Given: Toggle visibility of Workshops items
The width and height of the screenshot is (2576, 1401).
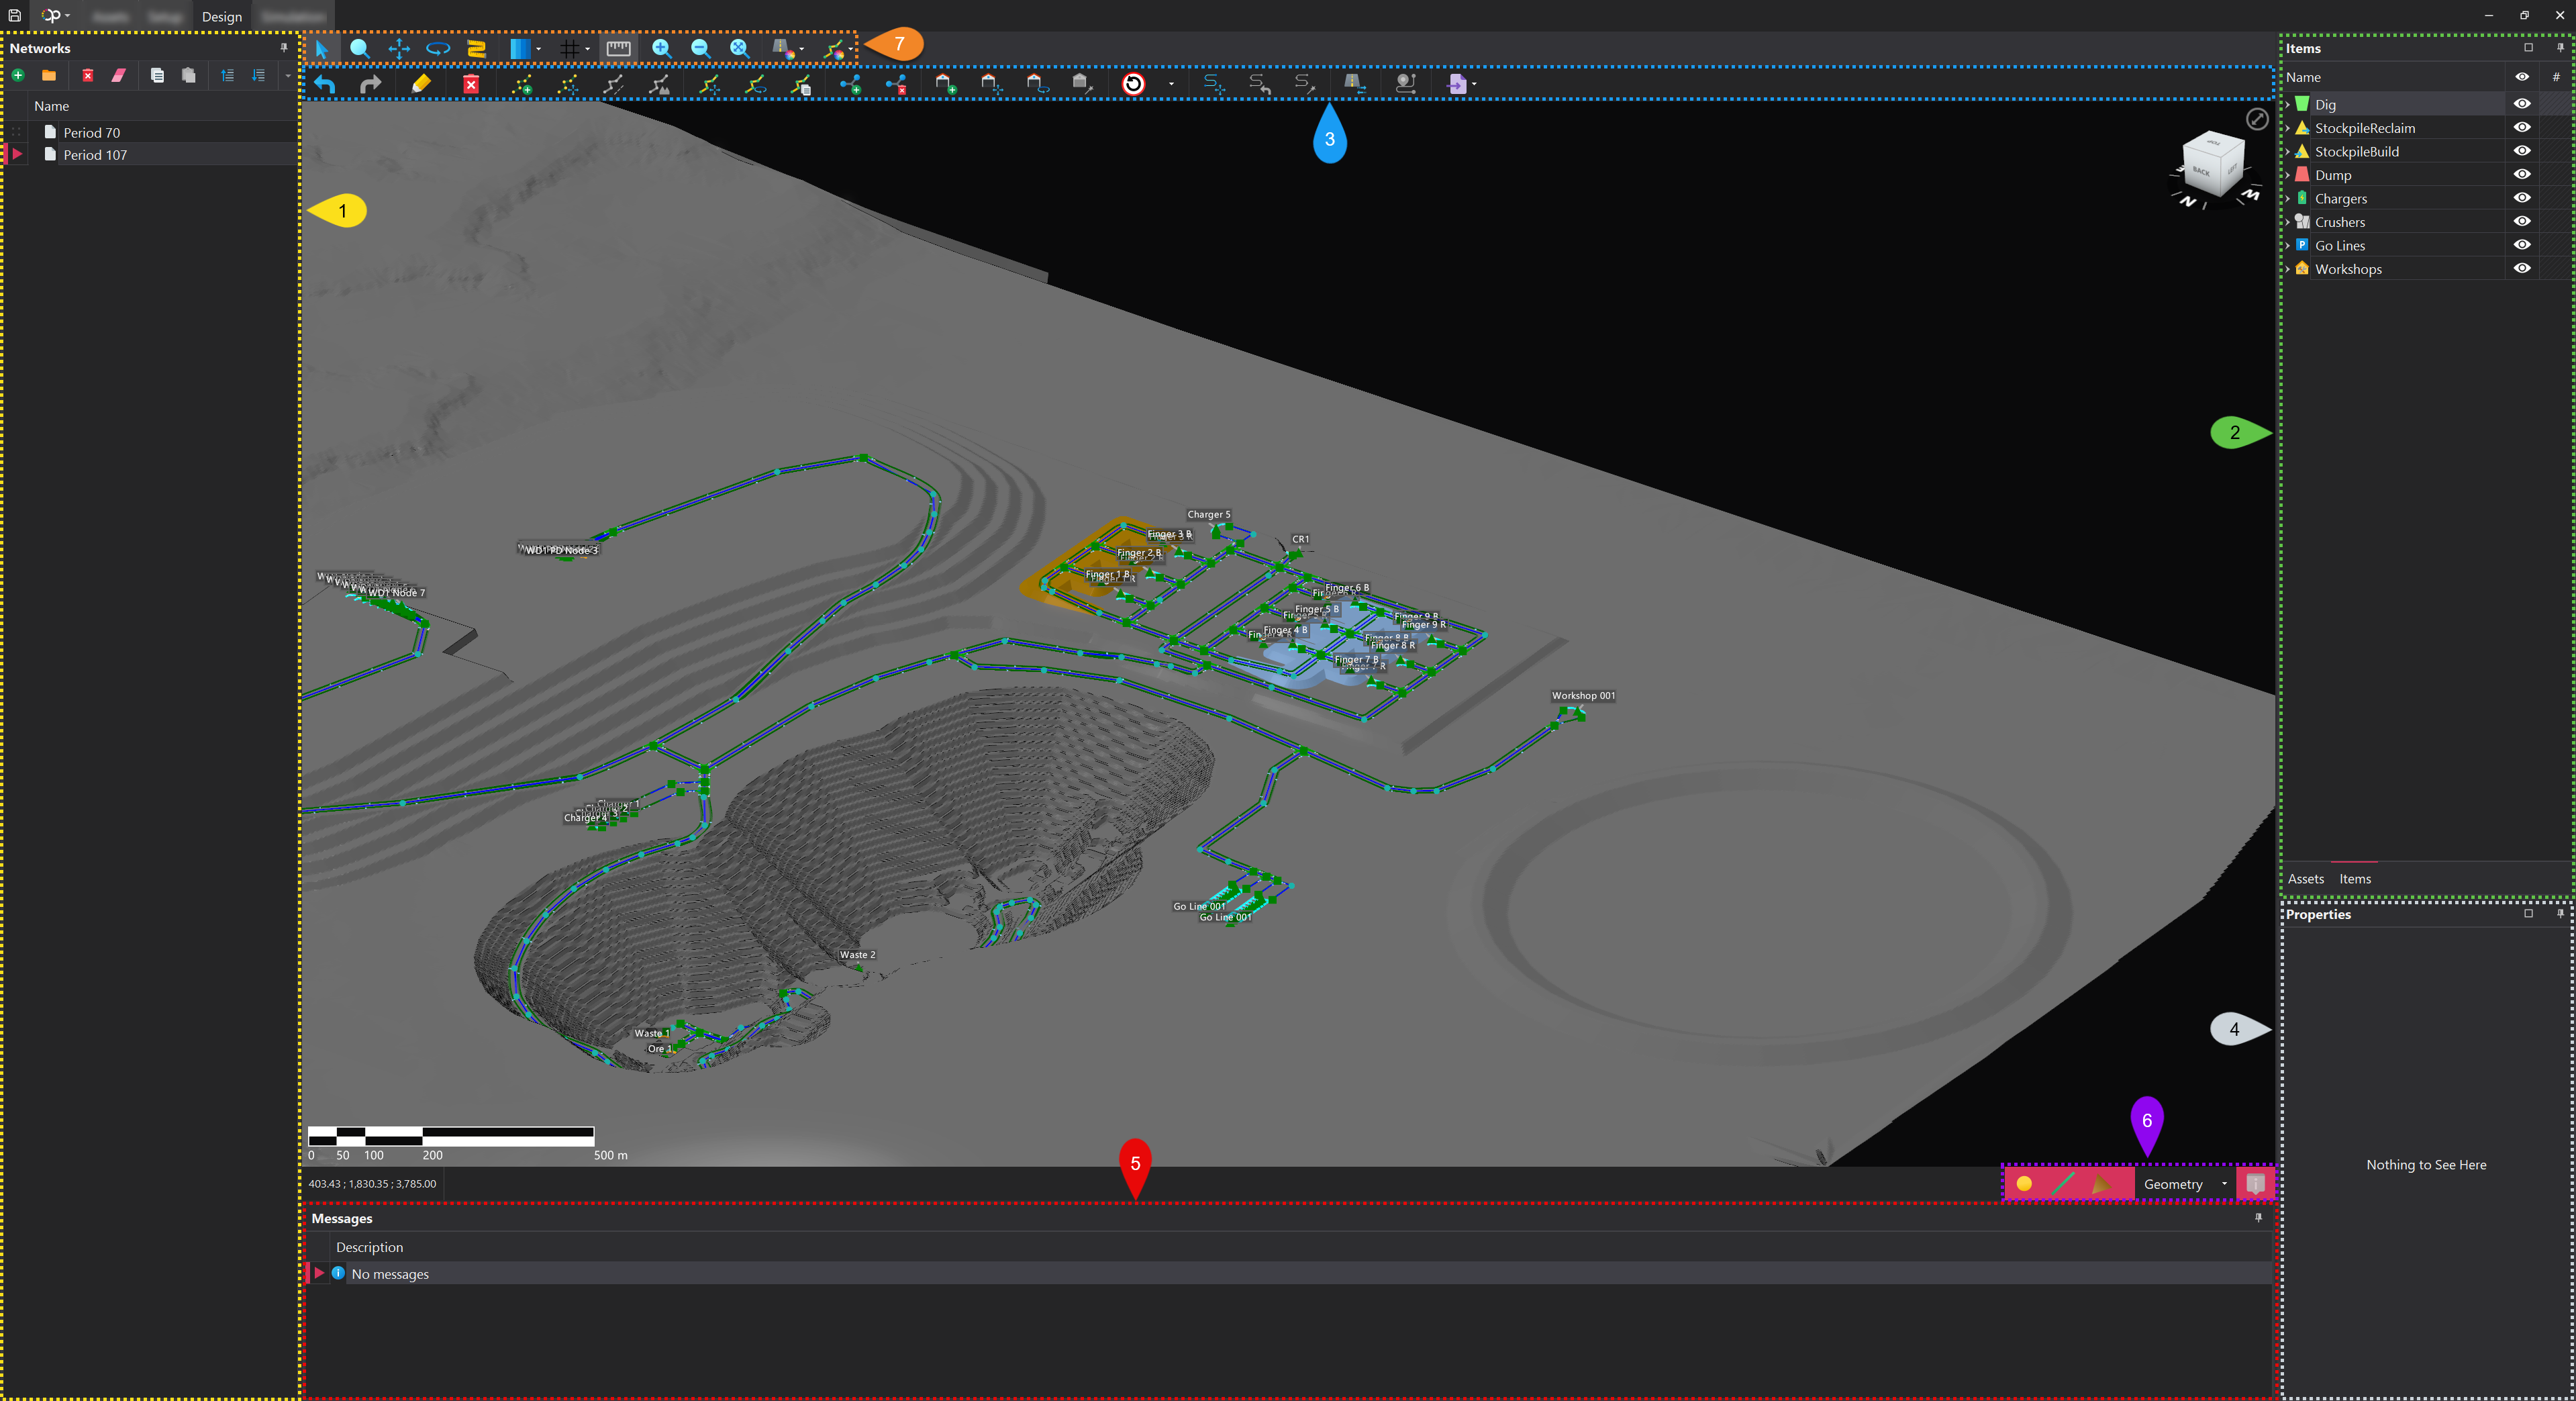Looking at the screenshot, I should (2521, 269).
